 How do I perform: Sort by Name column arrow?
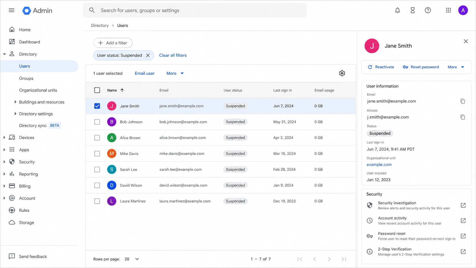122,90
